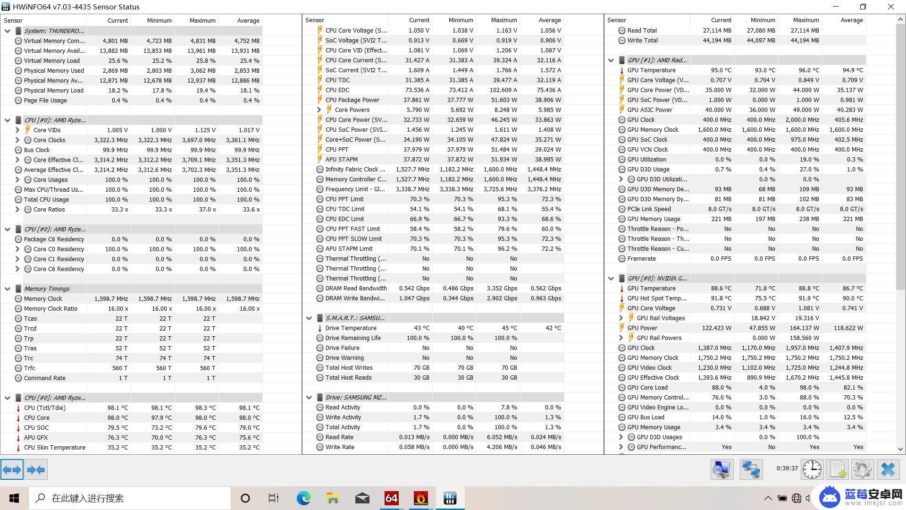Click CPU (Tctl/Tdie) thermometer icon
Viewport: 906px width, 510px height.
tap(18, 408)
